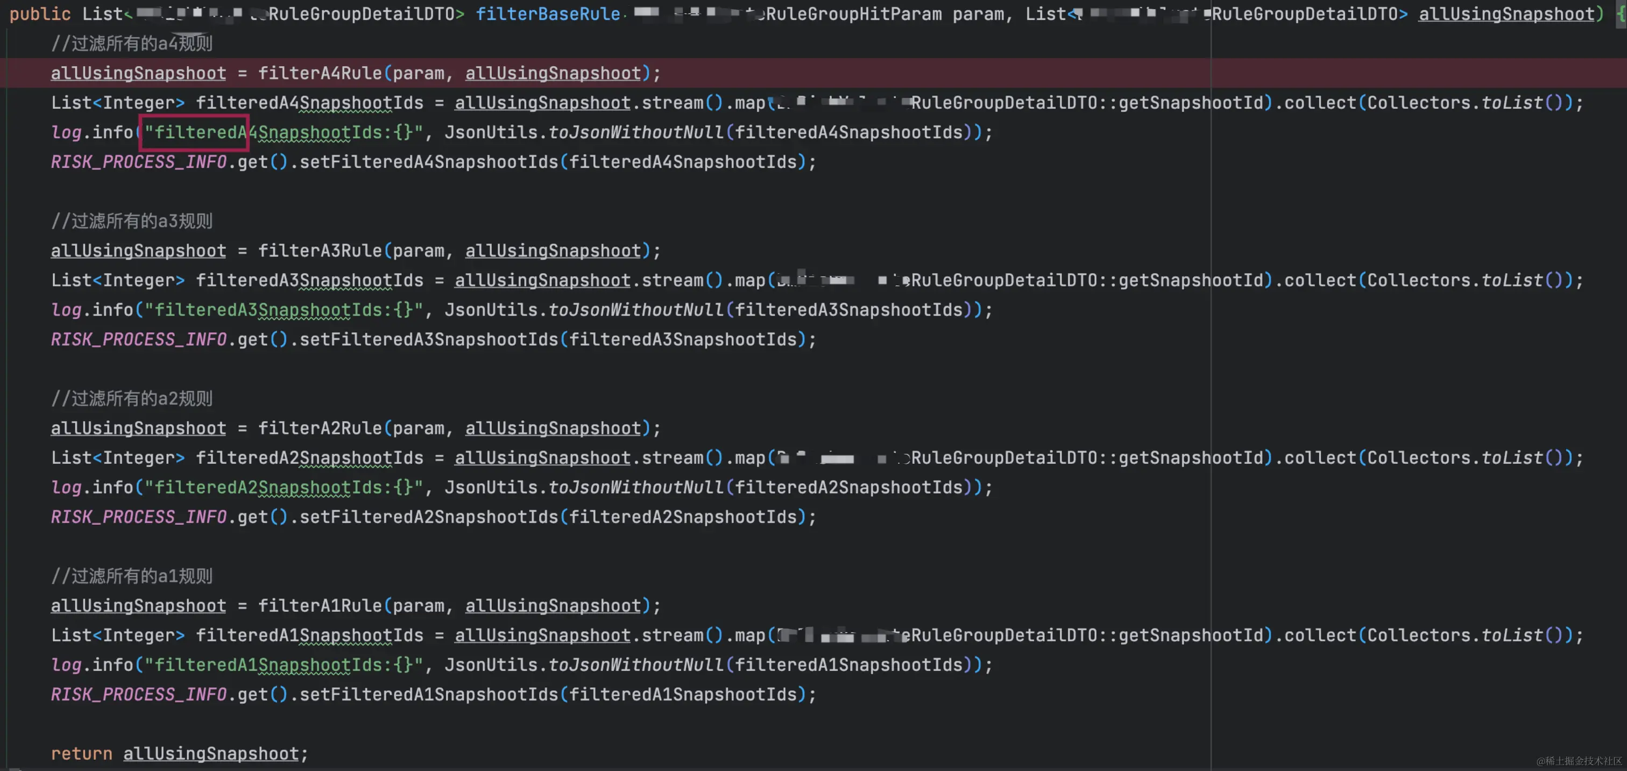Click setFilteredA4SnapshootIds method call
Viewport: 1627px width, 771px height.
point(428,162)
